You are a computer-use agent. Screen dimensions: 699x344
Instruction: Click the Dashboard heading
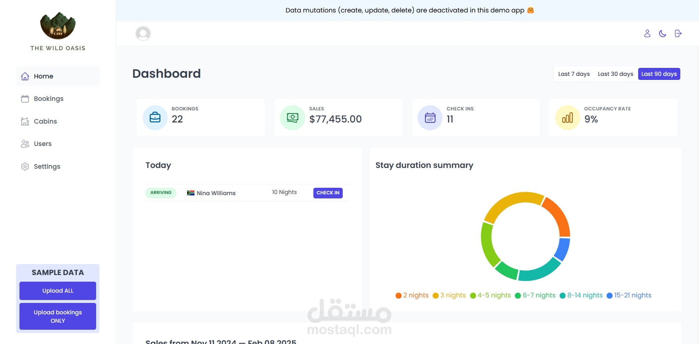click(167, 74)
